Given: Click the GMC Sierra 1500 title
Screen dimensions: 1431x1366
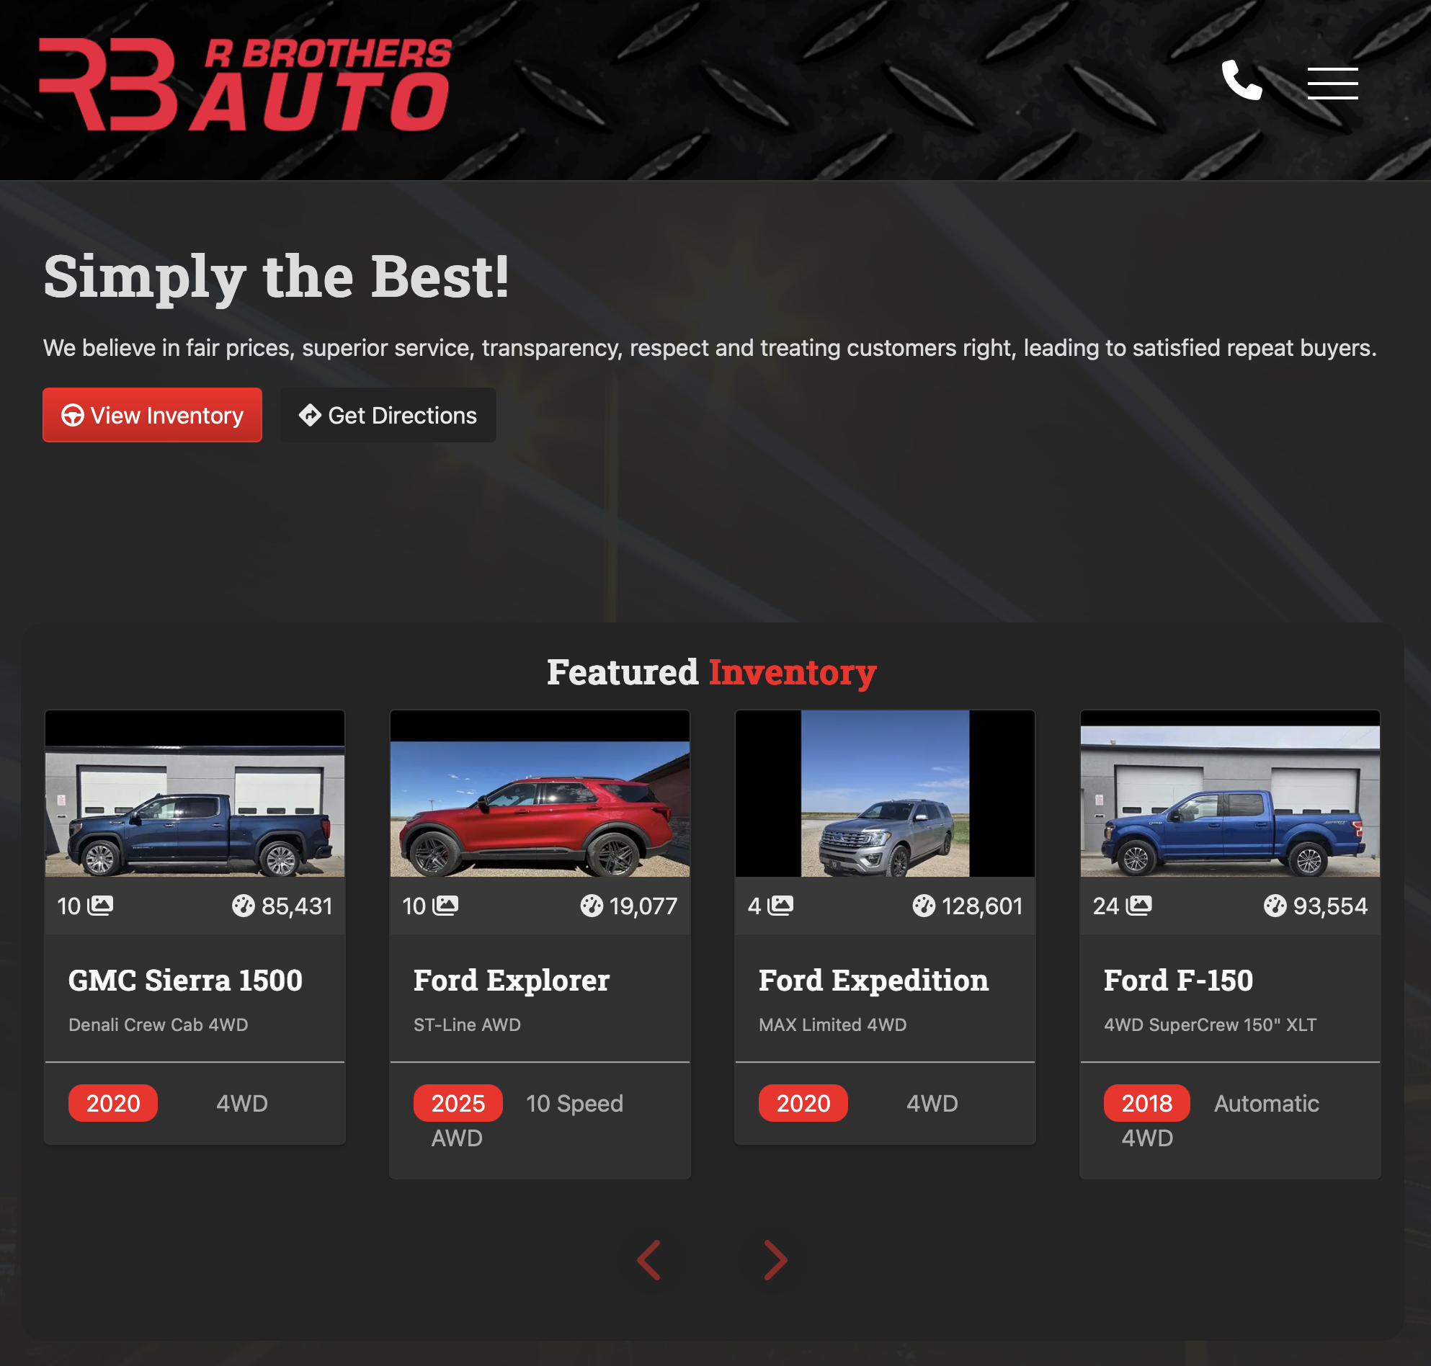Looking at the screenshot, I should point(186,980).
